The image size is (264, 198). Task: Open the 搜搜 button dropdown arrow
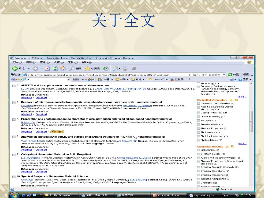tap(83, 79)
